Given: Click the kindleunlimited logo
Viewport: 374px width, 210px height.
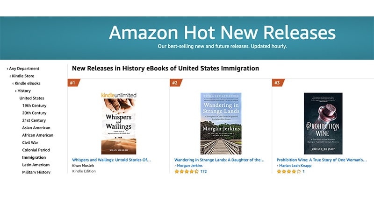Looking at the screenshot, I should [x=119, y=95].
